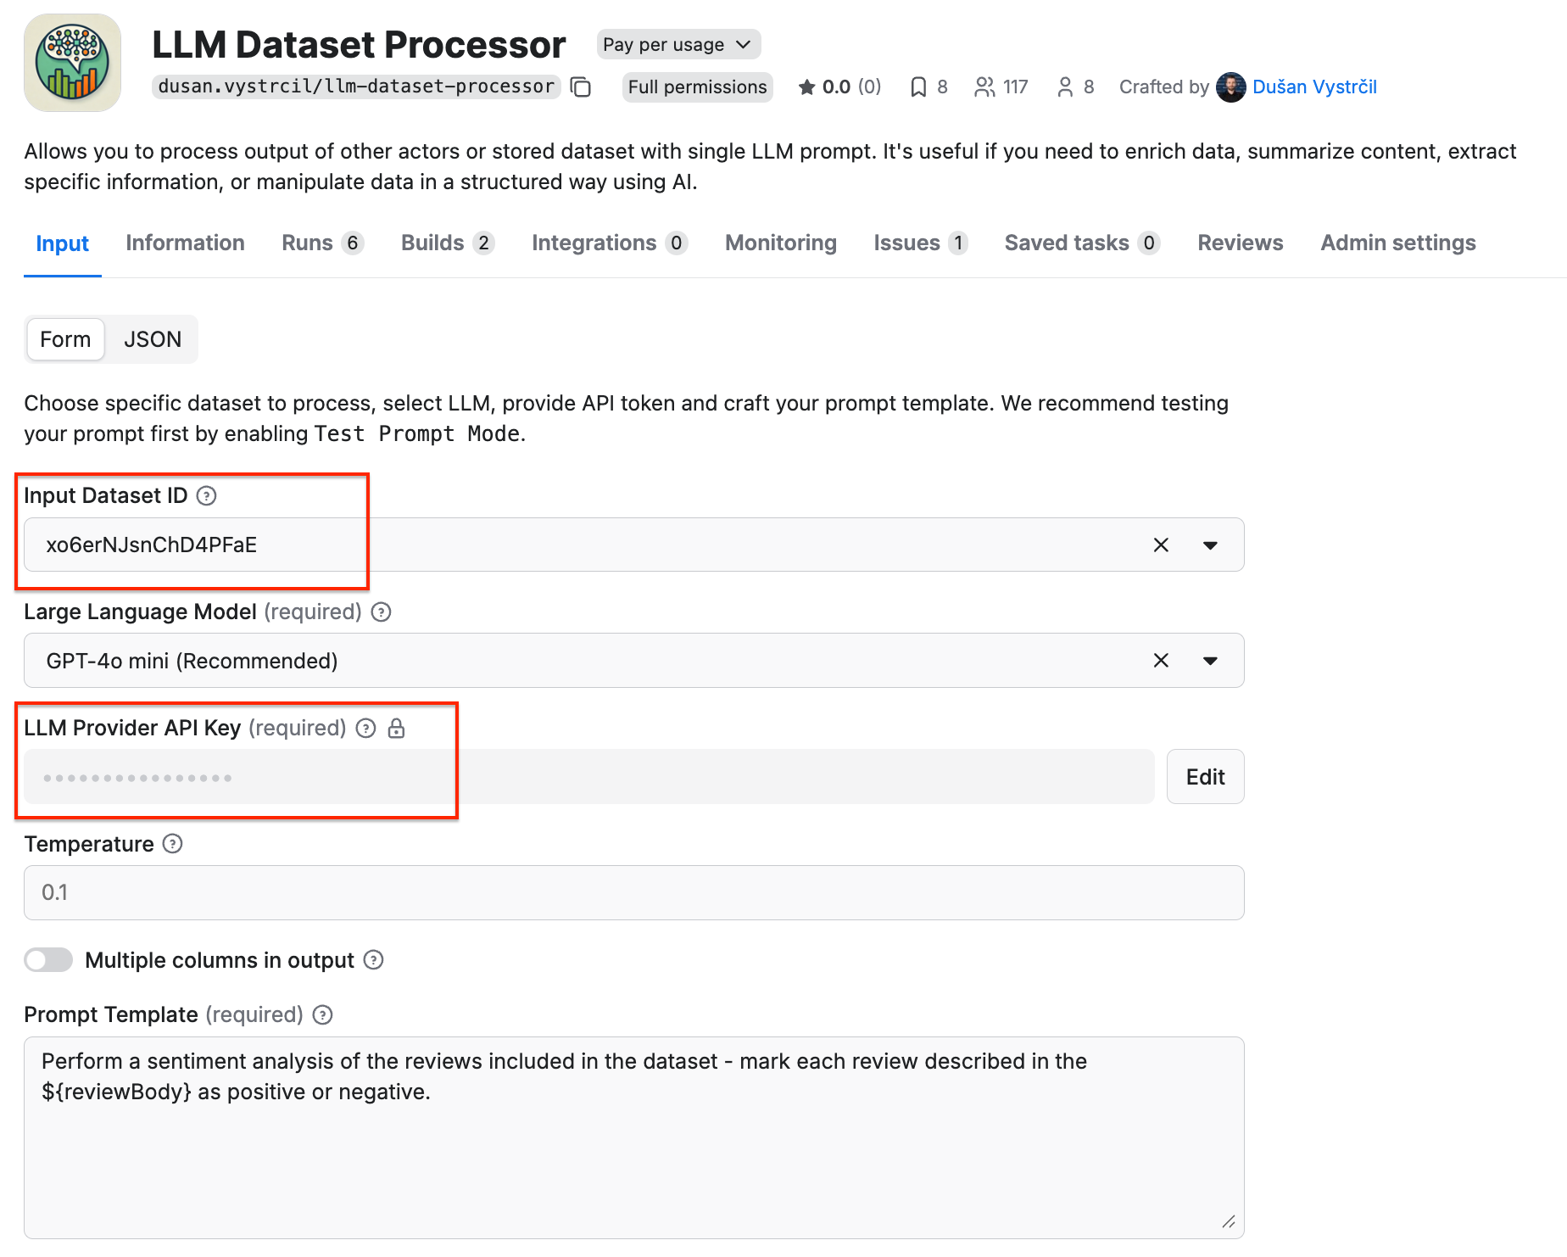Clear the Input Dataset ID value
This screenshot has height=1257, width=1567.
[1161, 545]
